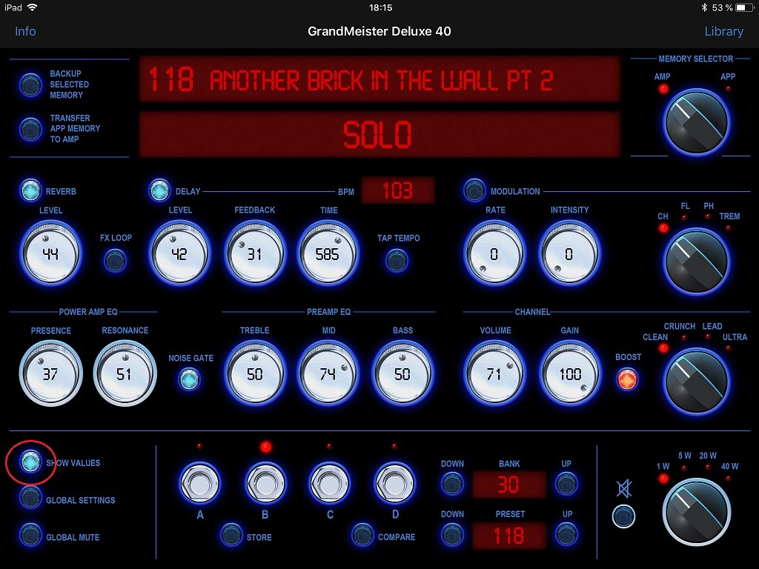Click the Store button
This screenshot has width=759, height=569.
[x=231, y=534]
